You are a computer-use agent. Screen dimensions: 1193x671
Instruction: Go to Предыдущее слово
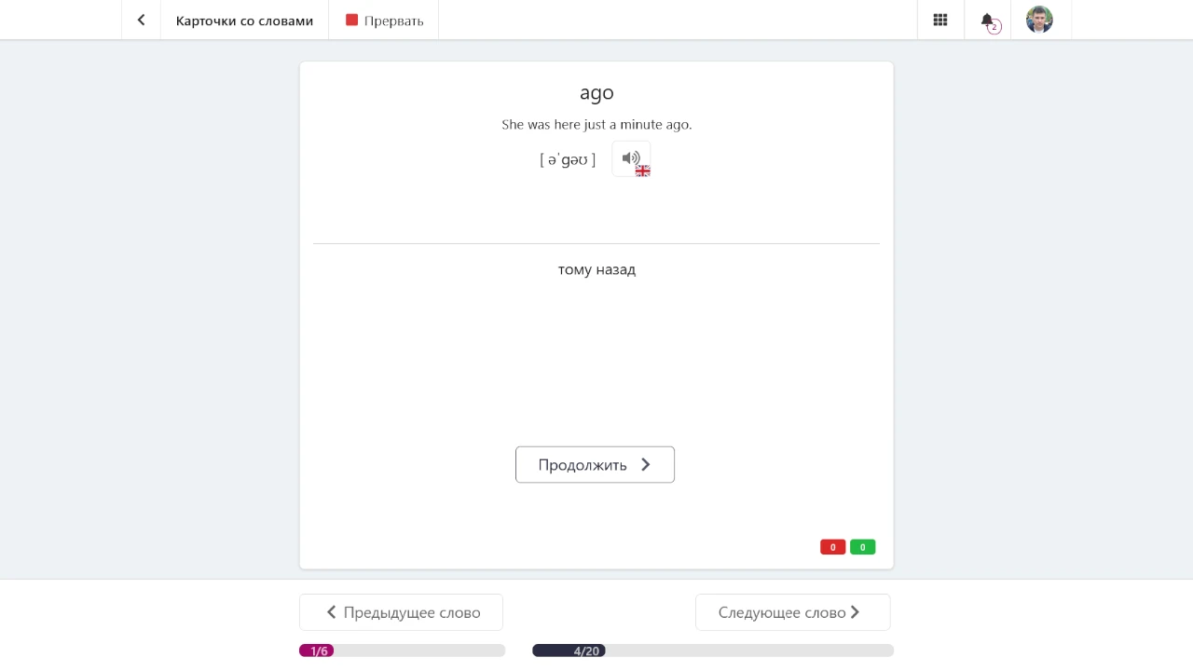[401, 612]
